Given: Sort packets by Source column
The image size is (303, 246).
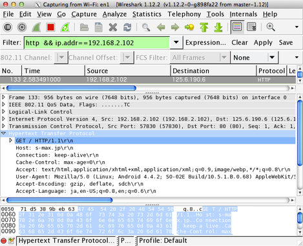Looking at the screenshot, I should (128, 71).
